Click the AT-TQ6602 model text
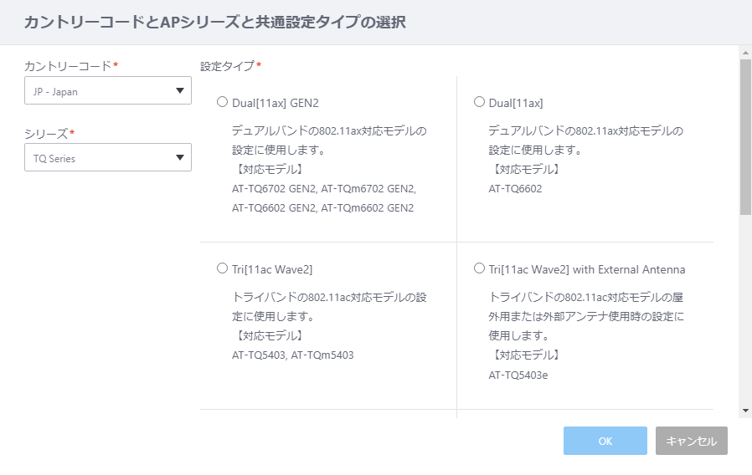The image size is (752, 475). [x=515, y=189]
